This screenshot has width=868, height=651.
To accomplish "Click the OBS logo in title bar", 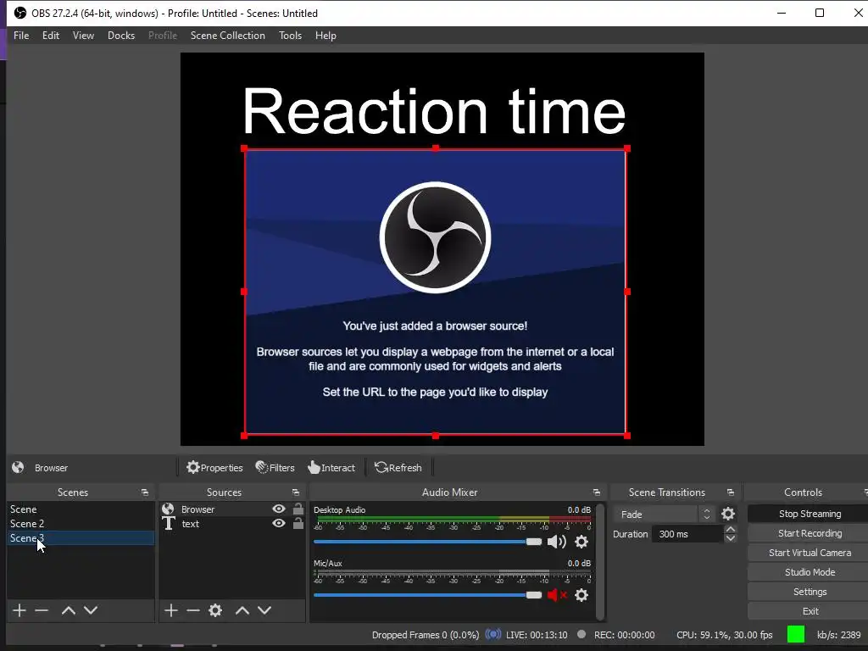I will [20, 13].
